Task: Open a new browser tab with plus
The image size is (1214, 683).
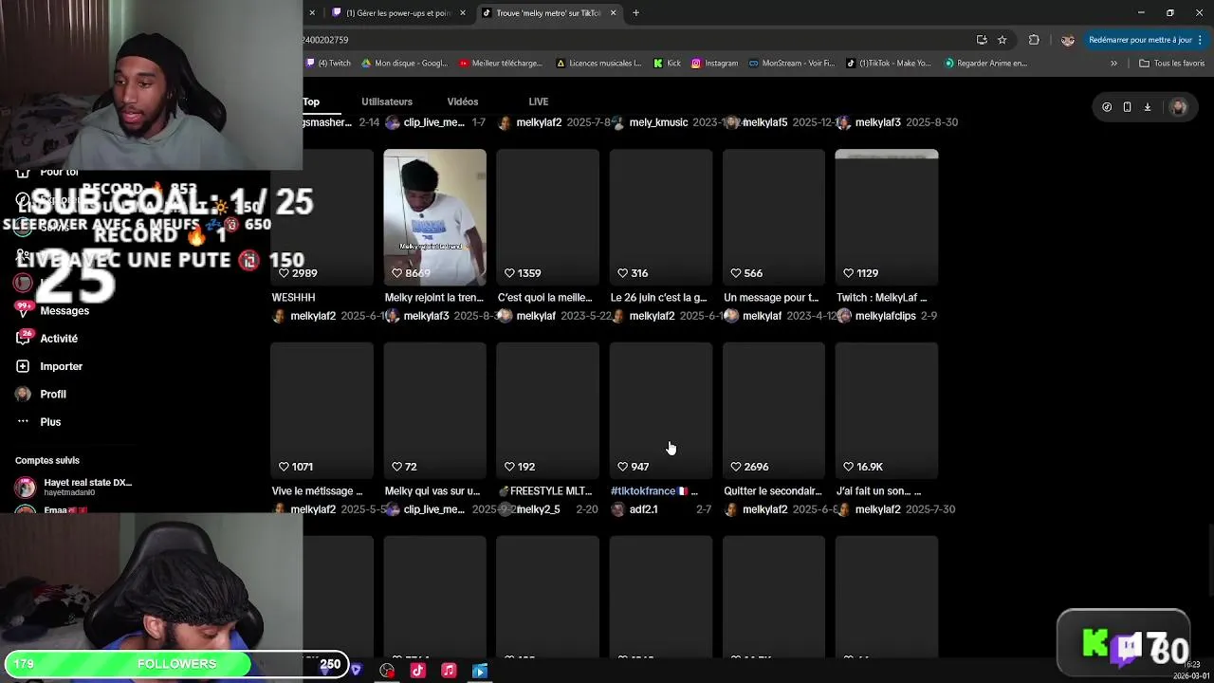Action: 635,12
